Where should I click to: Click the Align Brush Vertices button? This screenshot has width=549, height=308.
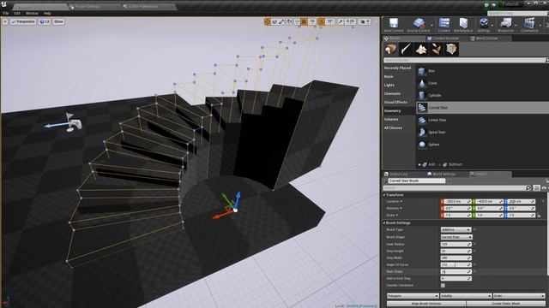click(426, 304)
